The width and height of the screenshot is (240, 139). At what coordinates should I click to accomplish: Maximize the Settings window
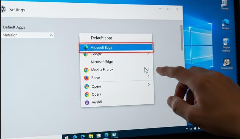168,9
